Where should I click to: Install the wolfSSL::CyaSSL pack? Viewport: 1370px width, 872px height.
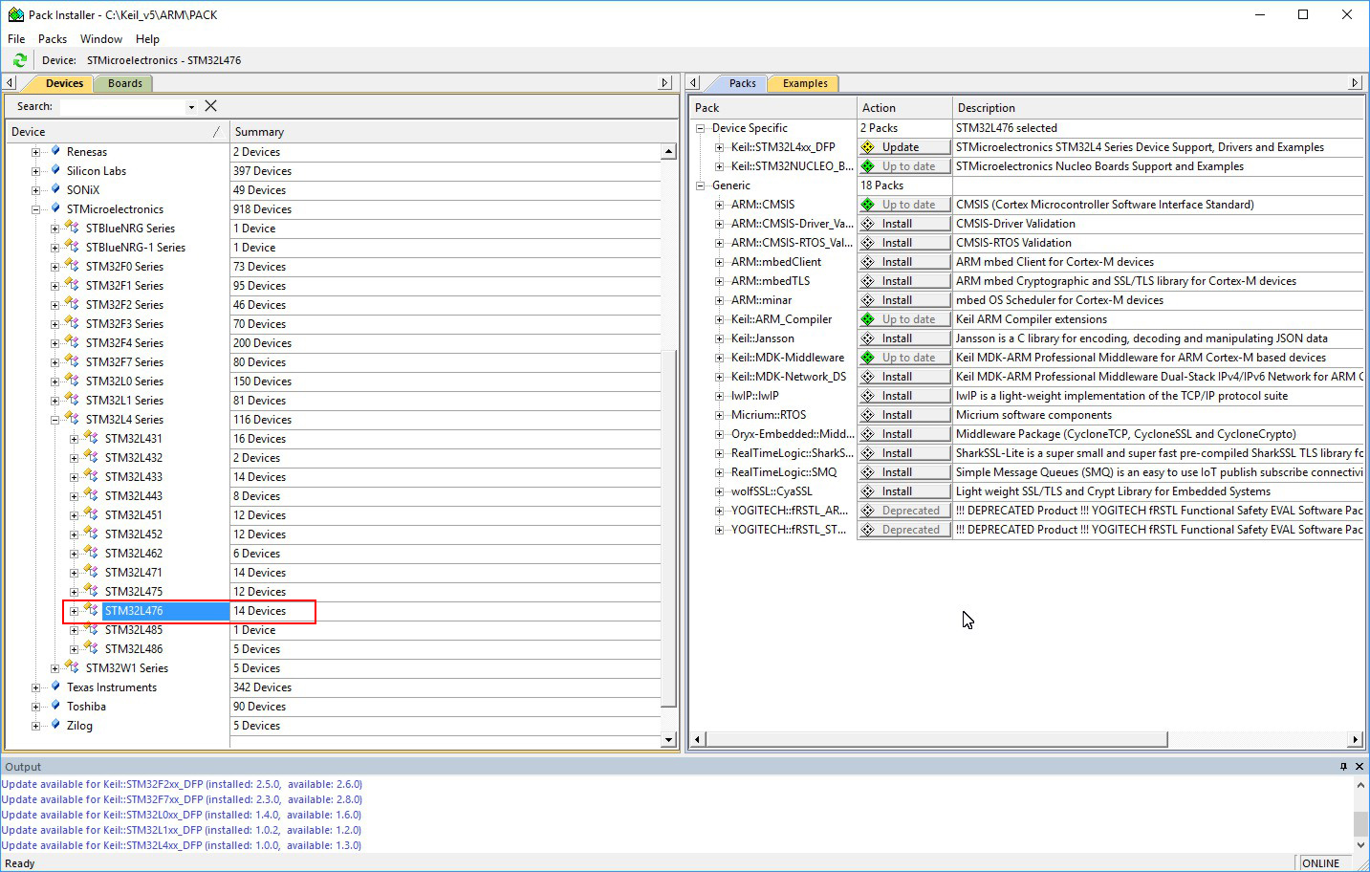pos(904,491)
